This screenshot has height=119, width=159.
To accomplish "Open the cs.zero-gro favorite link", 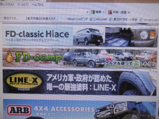I will (x=151, y=20).
